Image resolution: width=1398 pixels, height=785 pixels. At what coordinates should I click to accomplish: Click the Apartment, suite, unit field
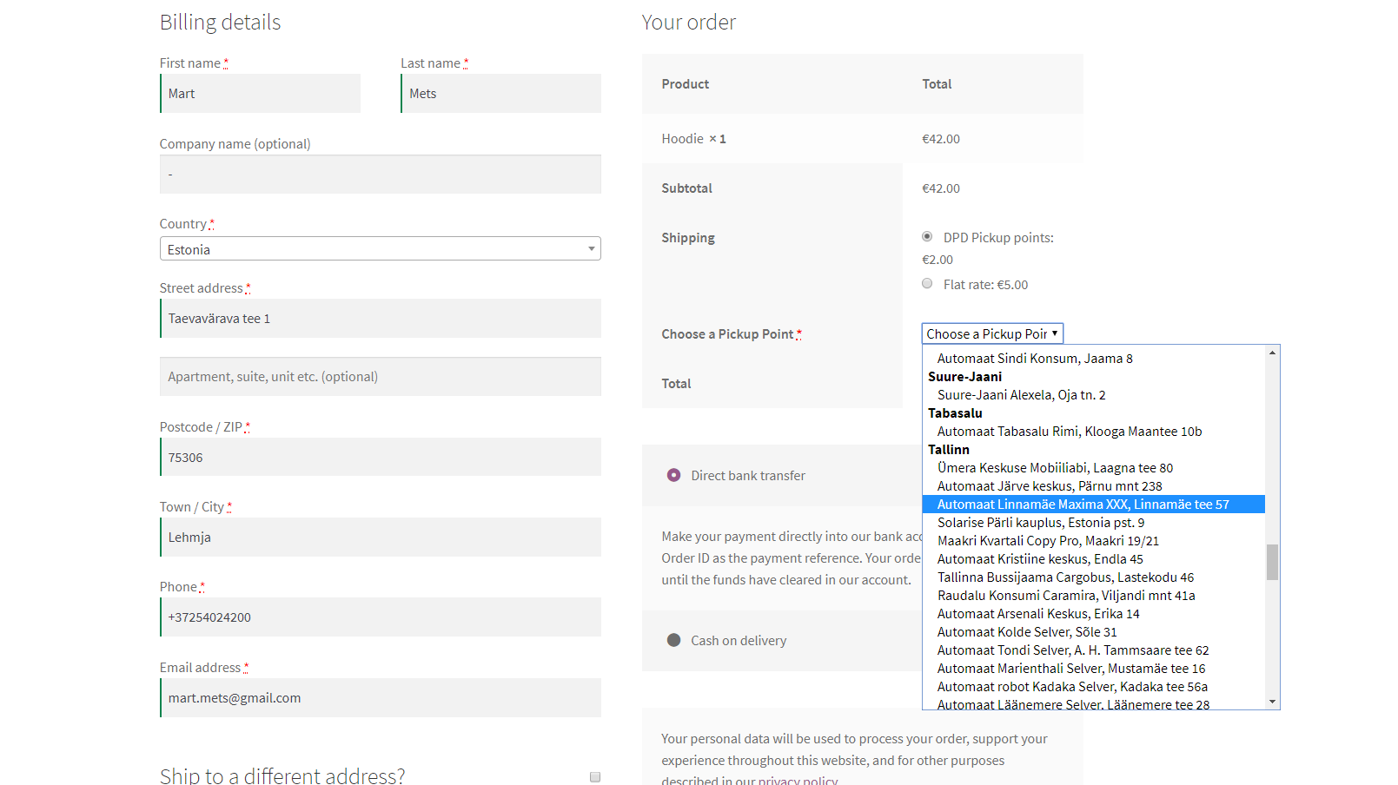click(381, 377)
